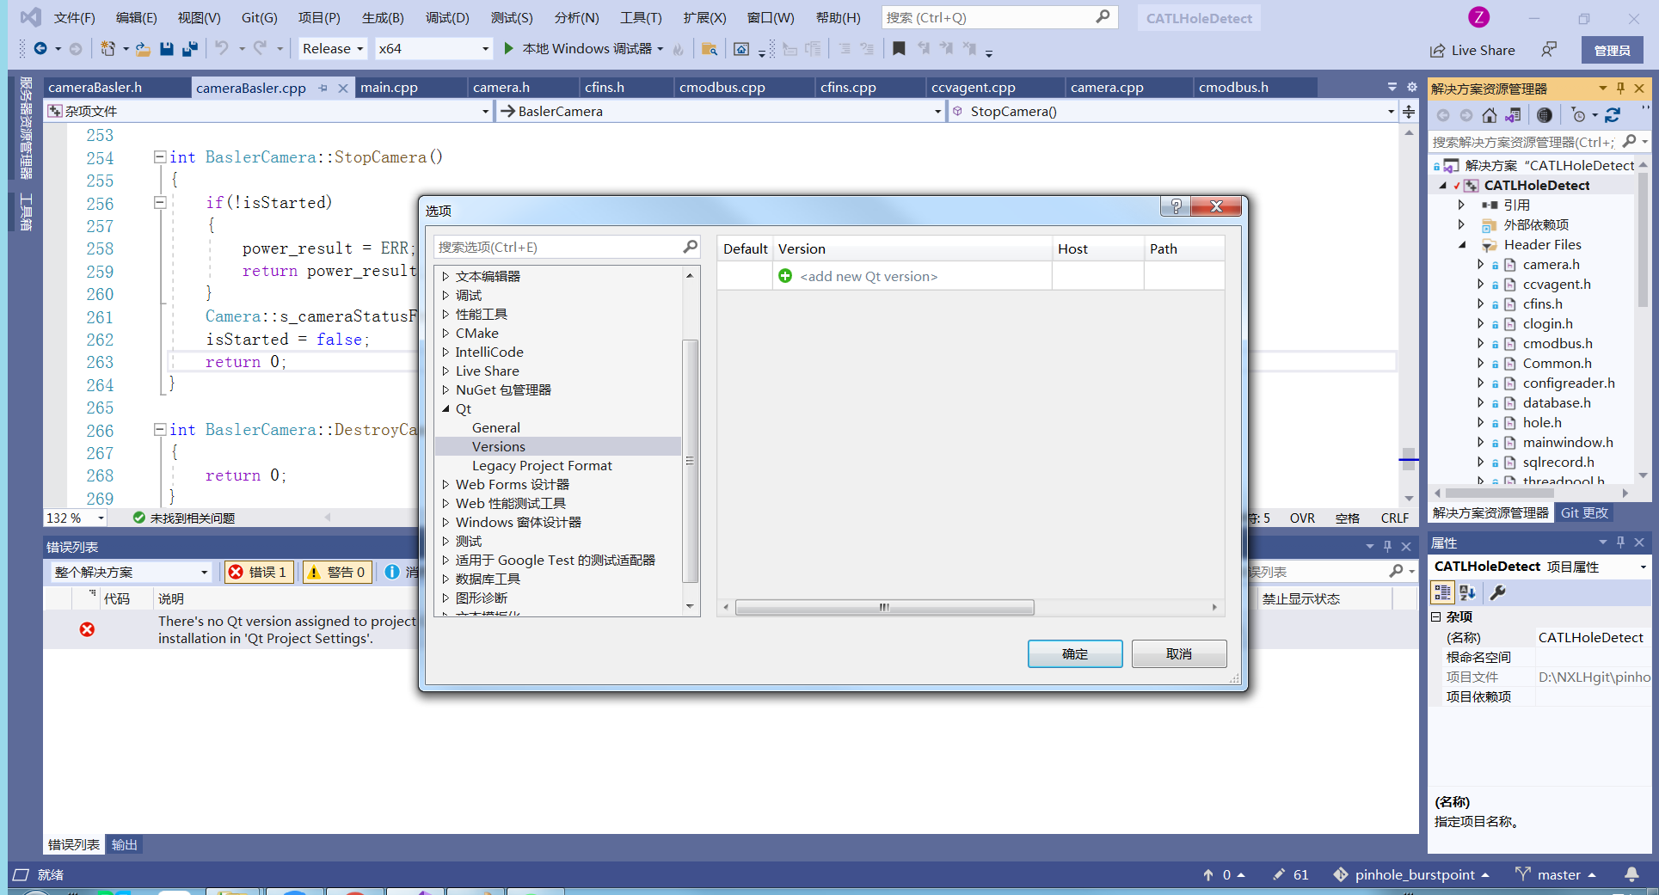The height and width of the screenshot is (895, 1659).
Task: Open the 调试(D) menu
Action: click(x=446, y=16)
